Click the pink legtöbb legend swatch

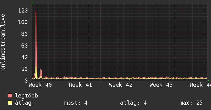coord(10,95)
